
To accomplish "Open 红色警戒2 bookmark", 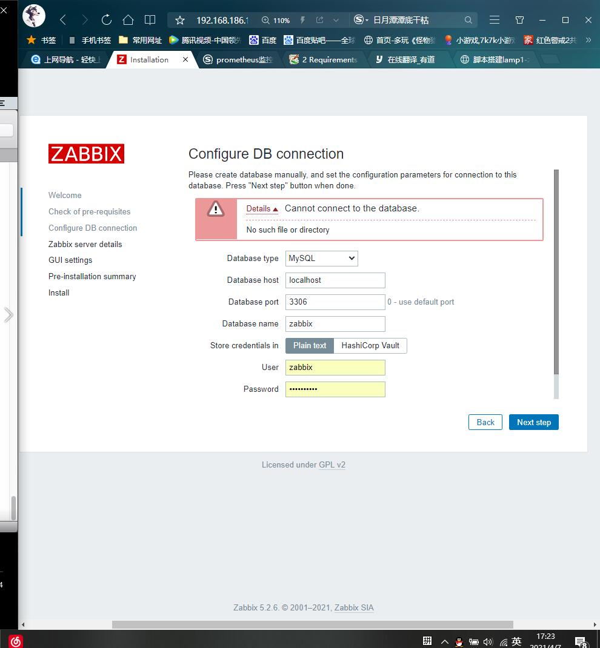I will 550,40.
